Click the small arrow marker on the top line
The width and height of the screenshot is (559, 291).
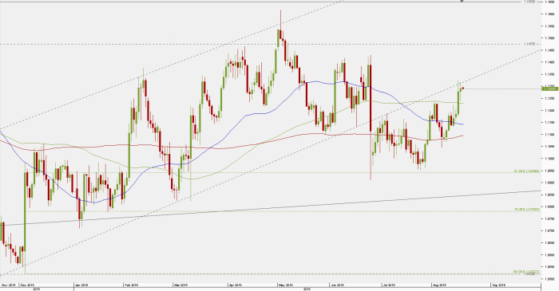[x=462, y=1]
